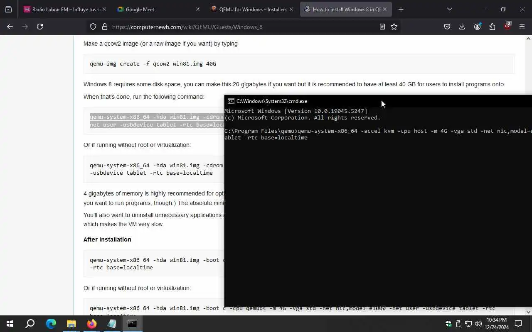
Task: Close the Google Meet tab
Action: [198, 9]
